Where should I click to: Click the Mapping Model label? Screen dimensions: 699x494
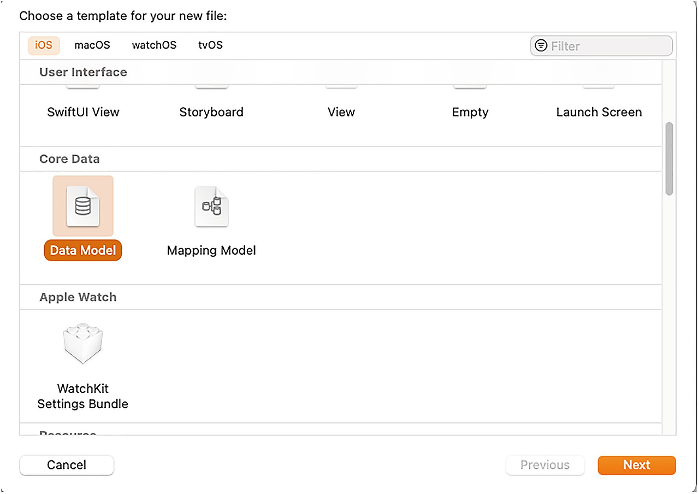click(211, 250)
